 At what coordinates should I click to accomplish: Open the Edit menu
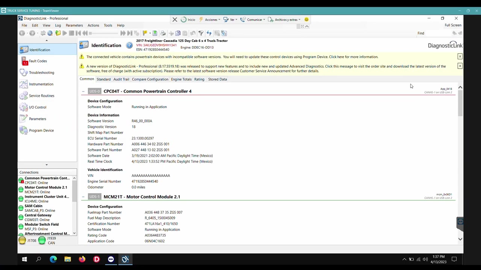(x=35, y=25)
